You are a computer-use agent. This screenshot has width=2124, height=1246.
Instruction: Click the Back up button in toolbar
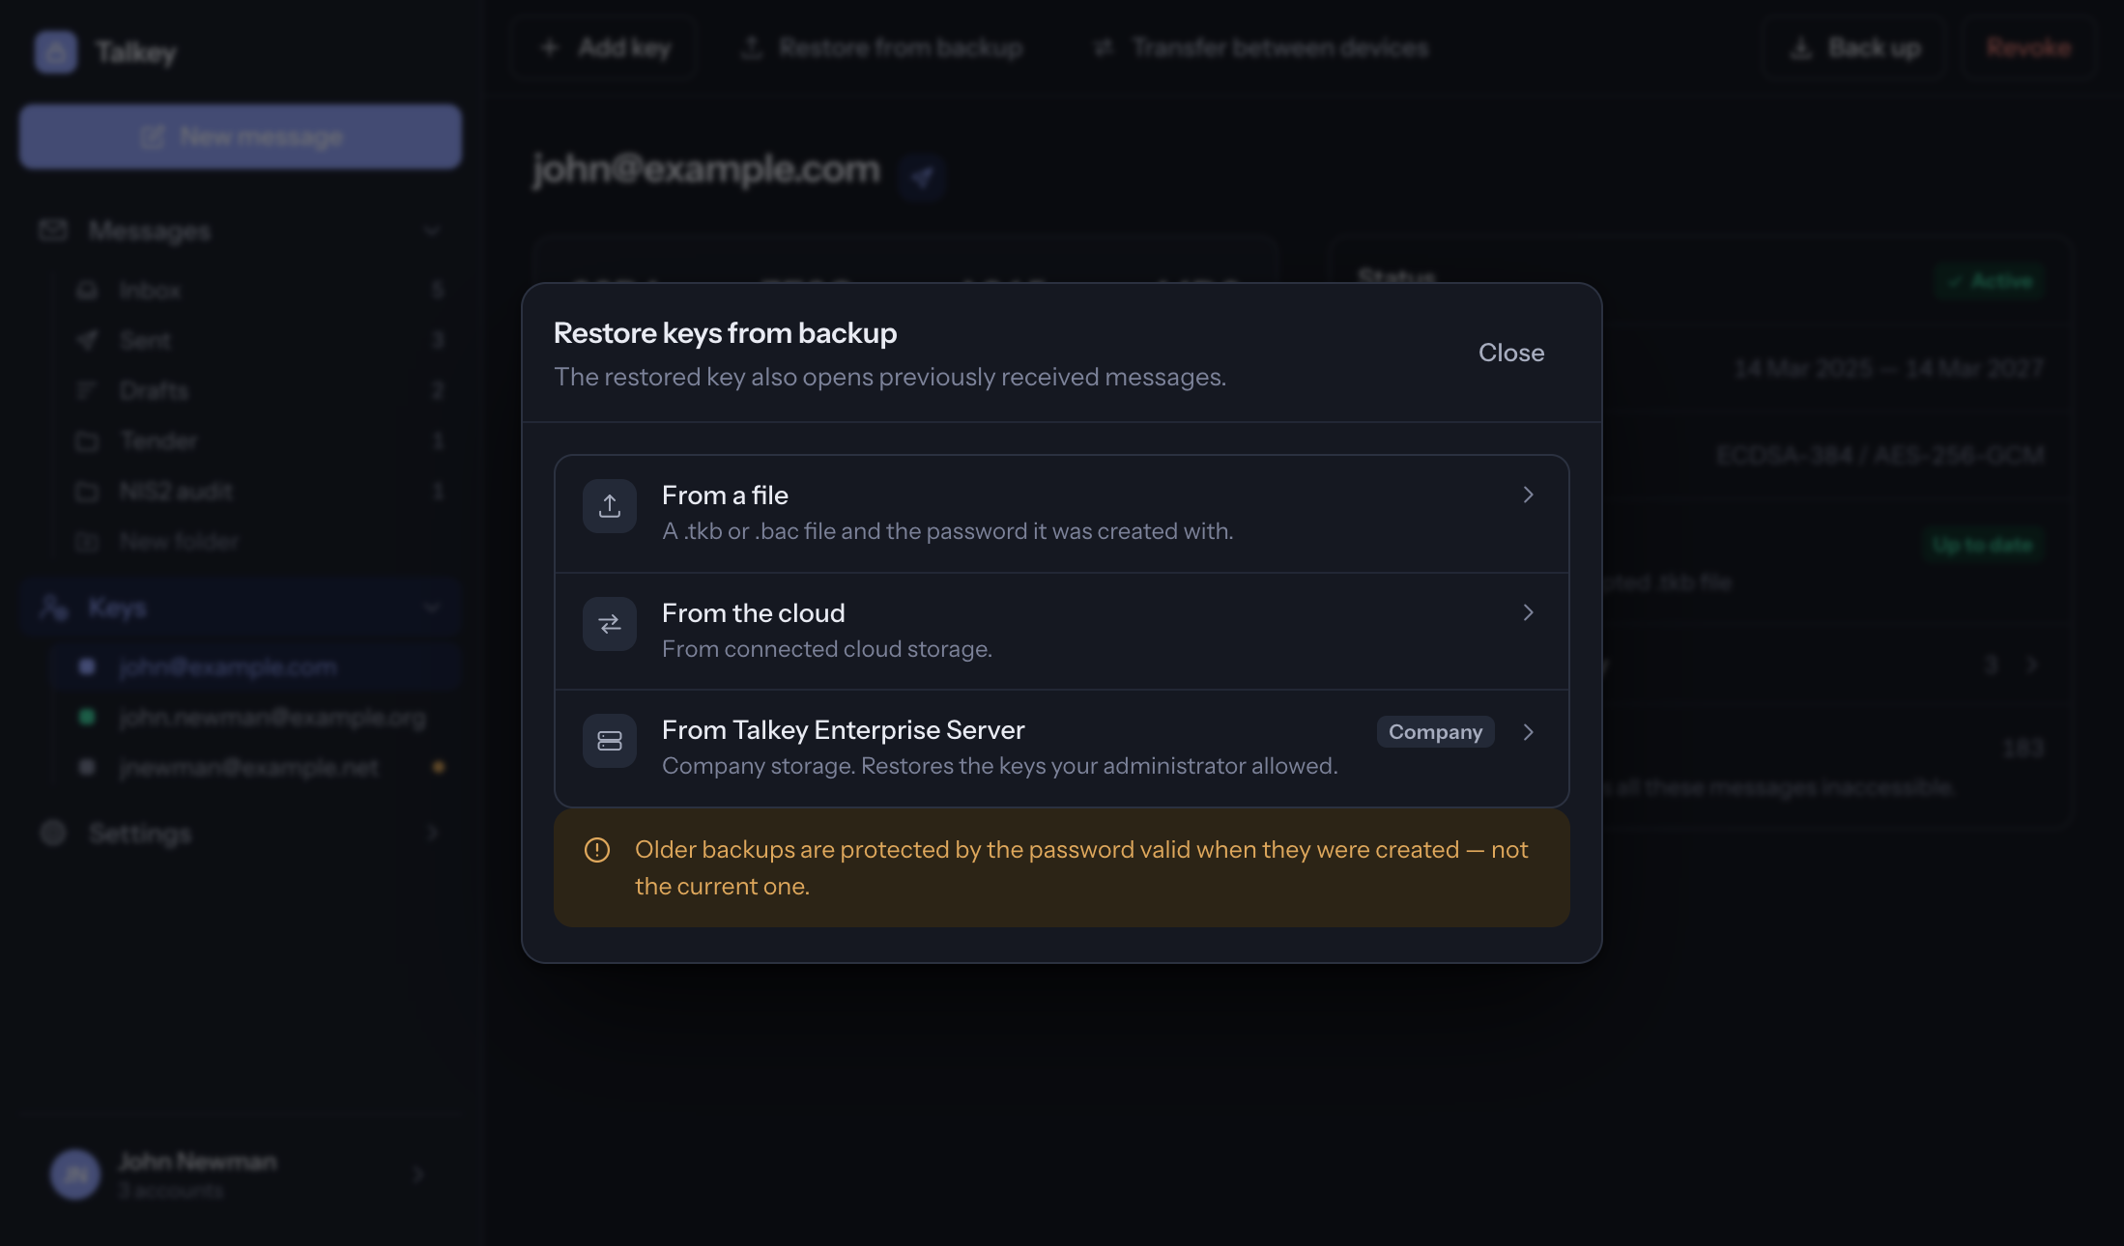[1854, 47]
